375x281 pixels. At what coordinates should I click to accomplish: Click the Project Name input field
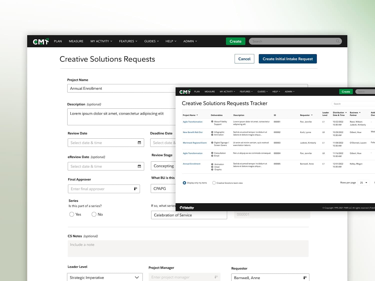coord(121,88)
